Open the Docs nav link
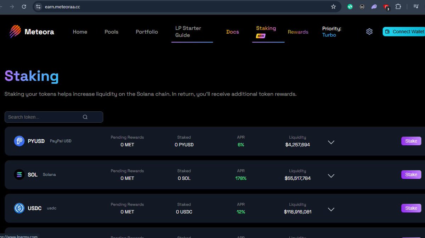 233,31
